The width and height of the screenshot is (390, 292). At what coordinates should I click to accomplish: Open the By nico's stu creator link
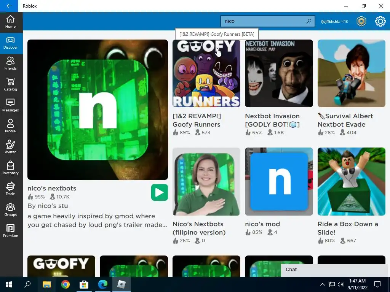tap(48, 206)
